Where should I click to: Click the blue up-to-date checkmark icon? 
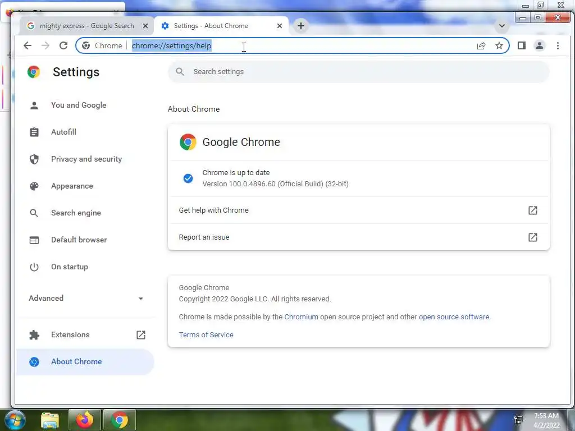click(188, 178)
